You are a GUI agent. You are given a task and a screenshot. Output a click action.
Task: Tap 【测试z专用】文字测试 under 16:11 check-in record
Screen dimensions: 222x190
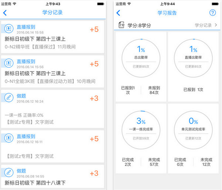point(30,156)
